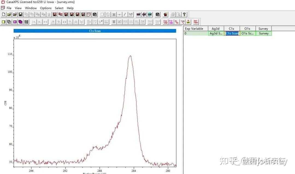Open the Exp Variable toolbar icon

point(165,22)
